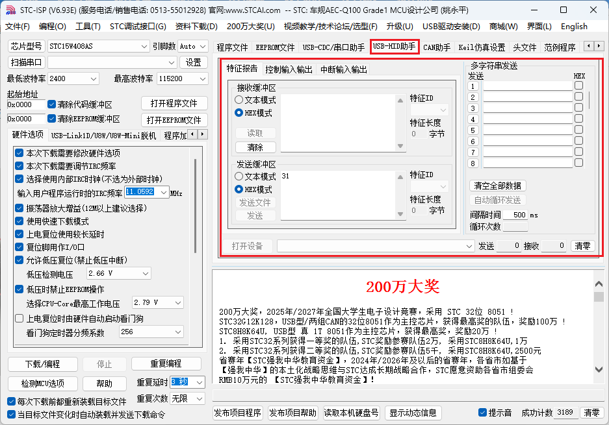Viewport: 609px width, 425px height.
Task: Open 选择CPU-Core最高工作电压 2.79 V dropdown
Action: coord(158,302)
